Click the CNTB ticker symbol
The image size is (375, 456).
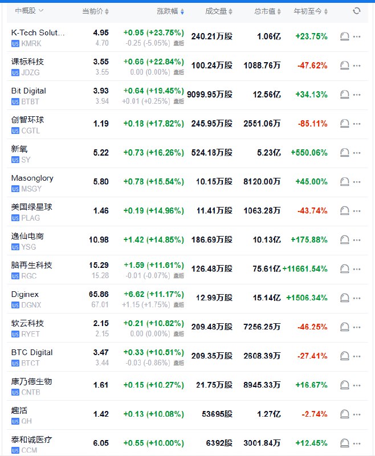(x=31, y=392)
